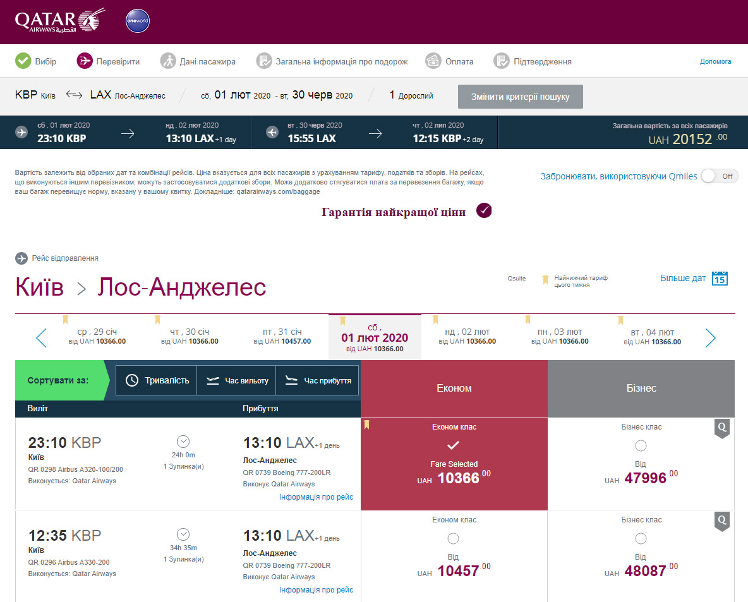Click the landing plane icon on Час прибуття
Screen dimensions: 748x602
point(291,380)
